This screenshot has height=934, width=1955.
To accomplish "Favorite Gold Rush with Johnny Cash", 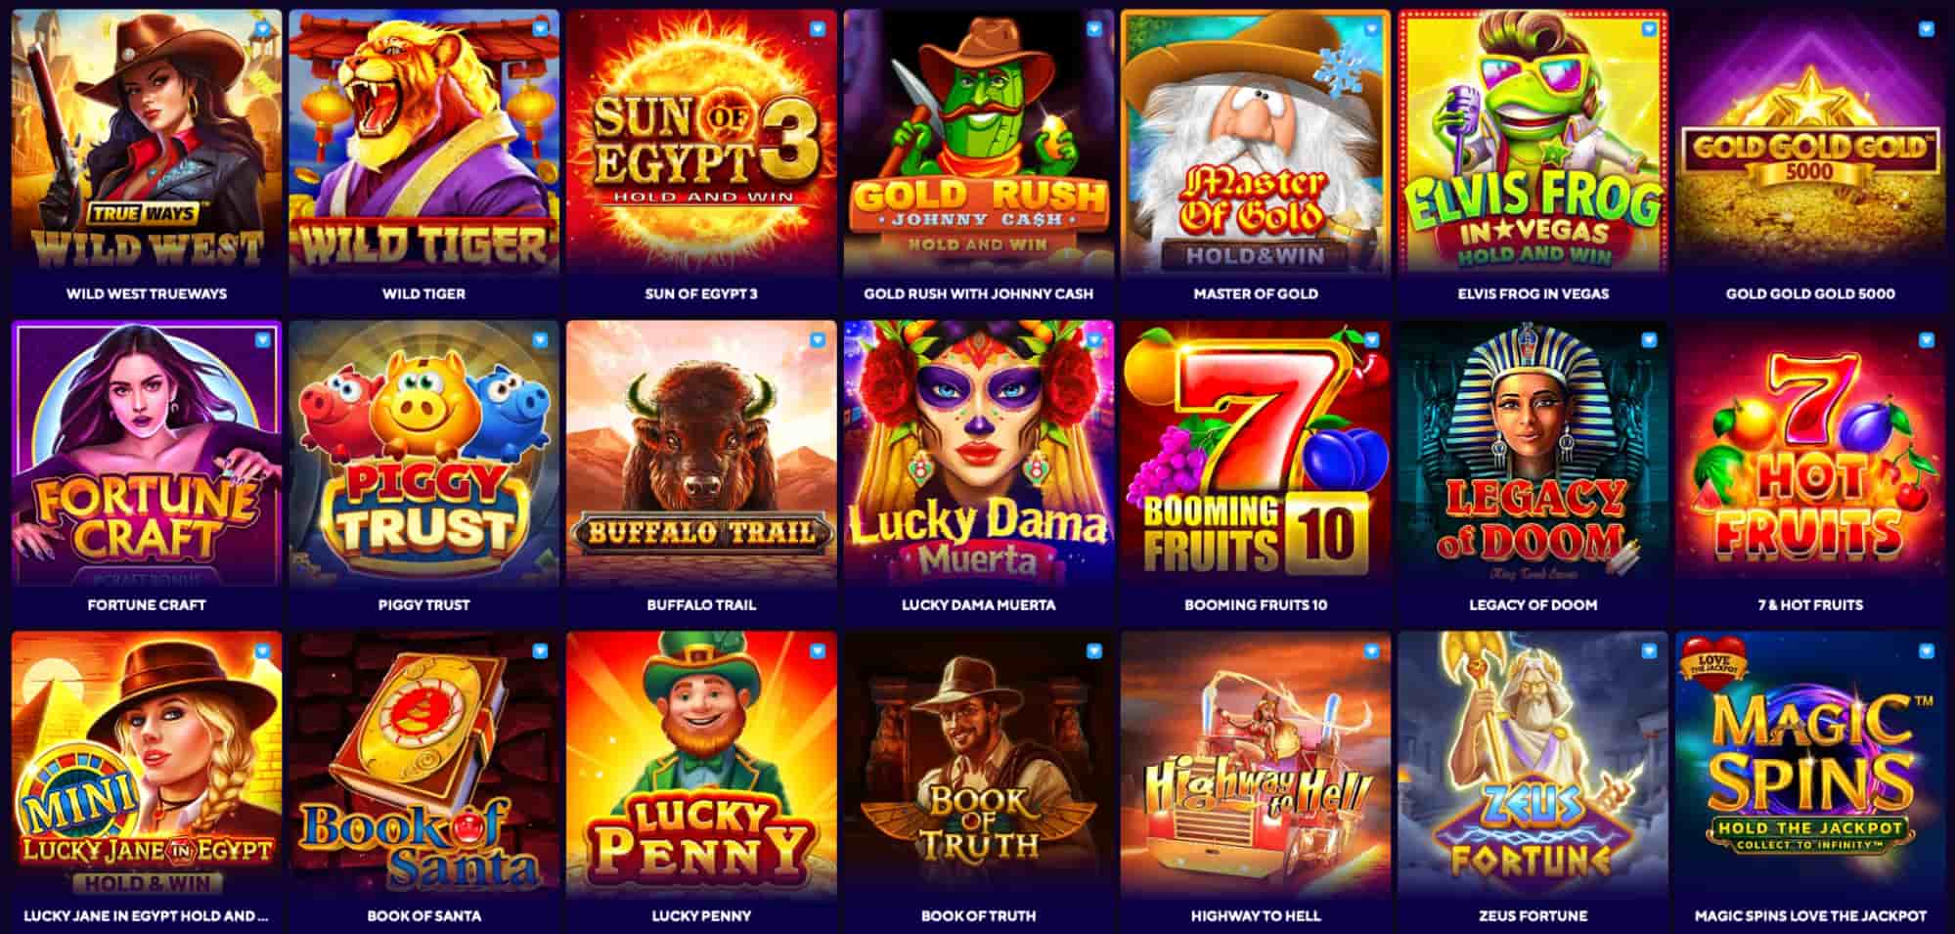I will 1094,29.
